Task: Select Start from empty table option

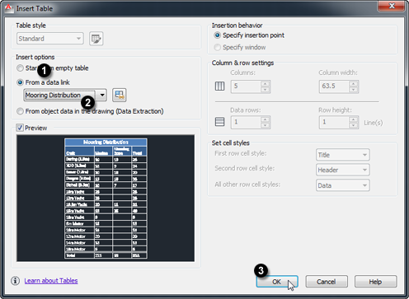Action: point(20,68)
